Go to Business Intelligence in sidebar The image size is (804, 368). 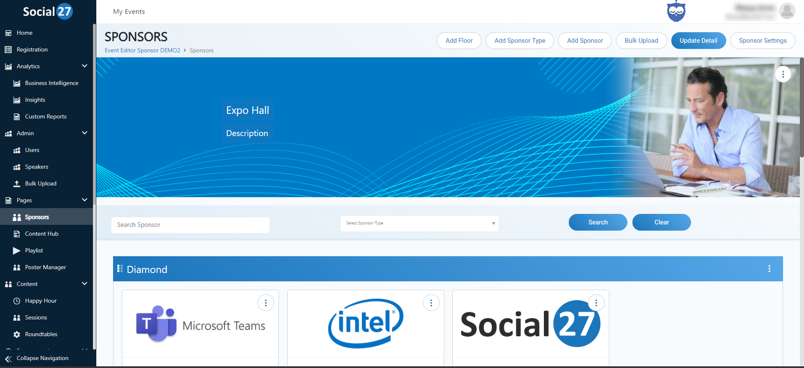pyautogui.click(x=52, y=83)
